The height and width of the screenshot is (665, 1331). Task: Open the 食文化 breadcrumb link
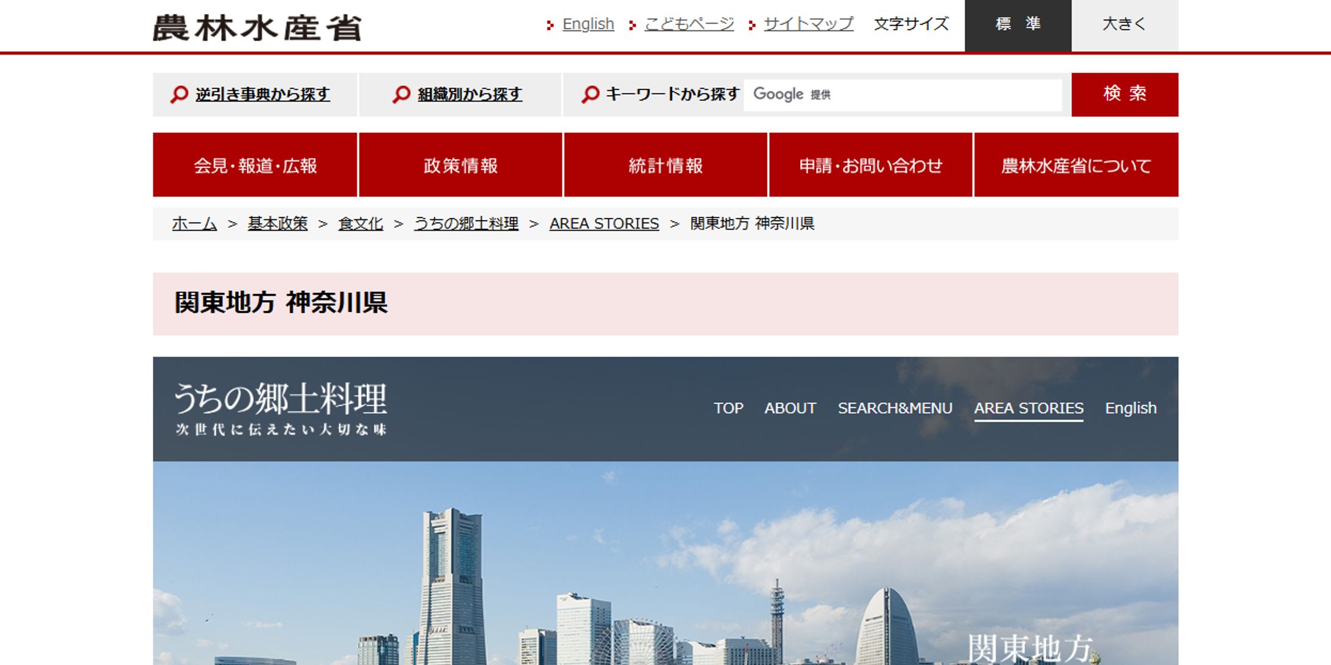(361, 223)
